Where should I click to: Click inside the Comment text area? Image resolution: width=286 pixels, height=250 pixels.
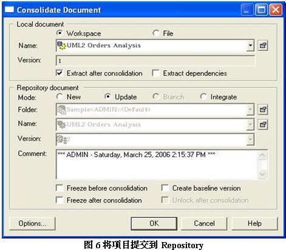[157, 164]
